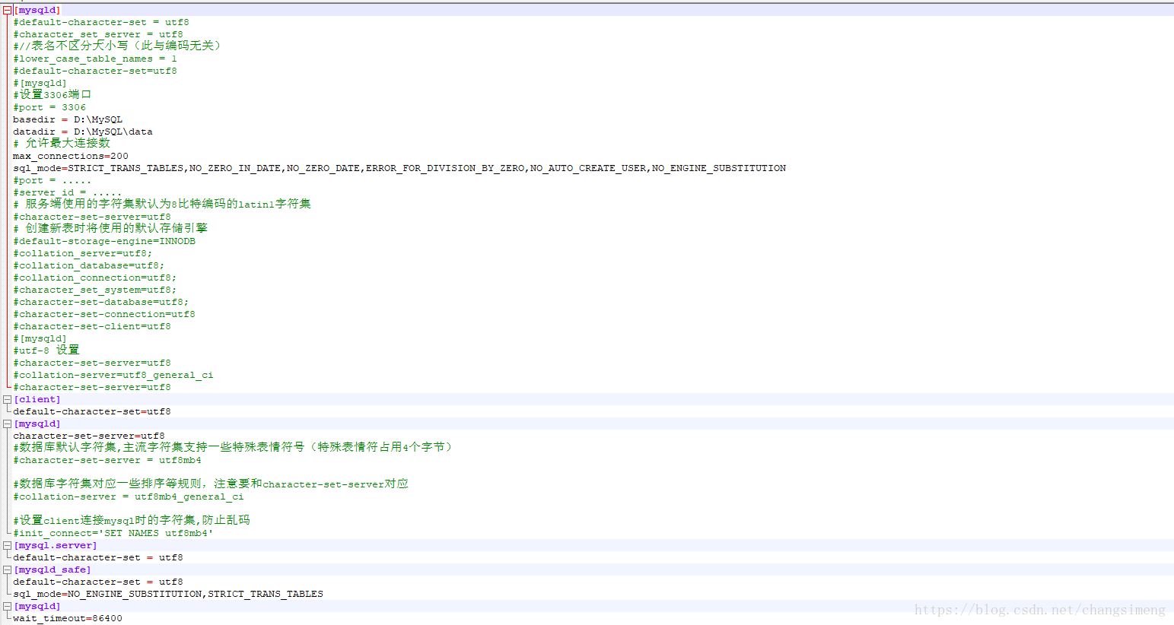Click 'default-character-set = utf8' under [mysql.server]
This screenshot has height=625, width=1174.
[x=98, y=557]
